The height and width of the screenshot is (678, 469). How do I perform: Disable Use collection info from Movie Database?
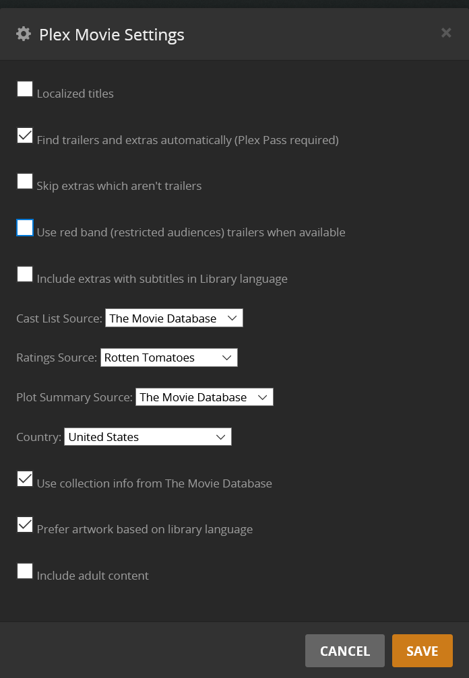pos(25,479)
